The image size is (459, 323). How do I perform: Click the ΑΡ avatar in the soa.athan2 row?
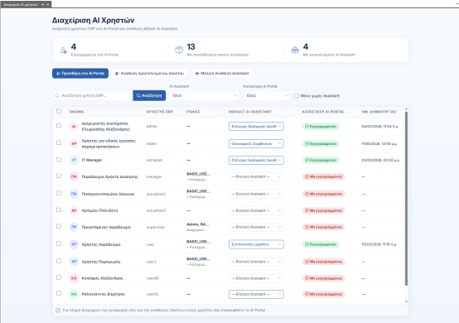click(74, 210)
